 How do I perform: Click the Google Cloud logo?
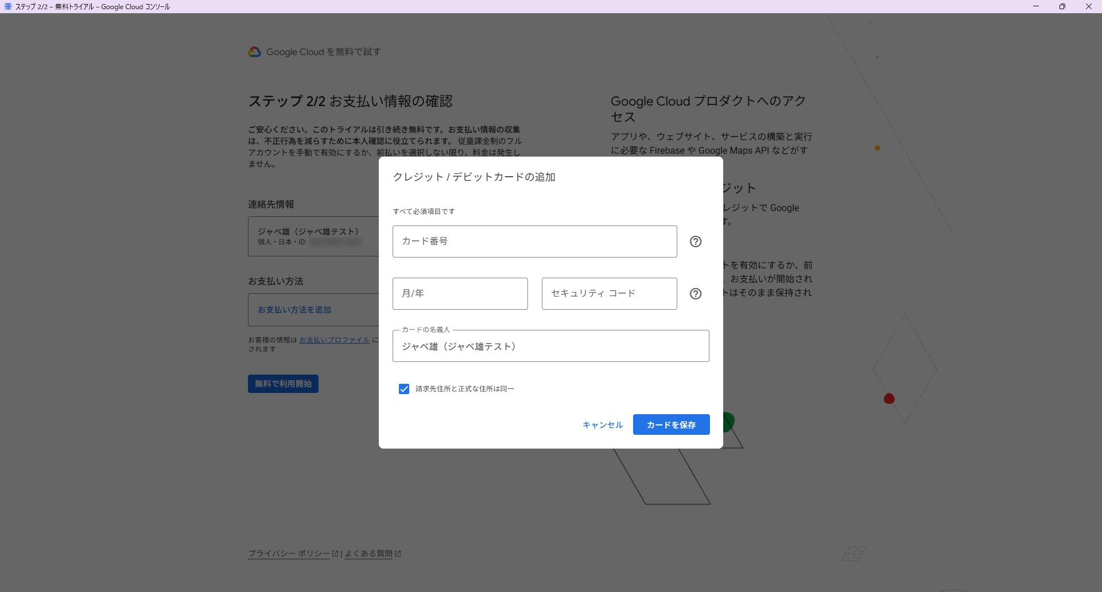click(x=254, y=52)
